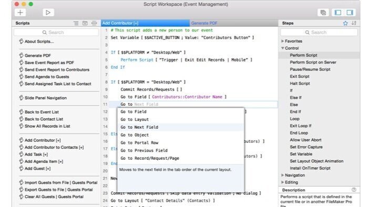Click the Steps search field

(x=319, y=32)
